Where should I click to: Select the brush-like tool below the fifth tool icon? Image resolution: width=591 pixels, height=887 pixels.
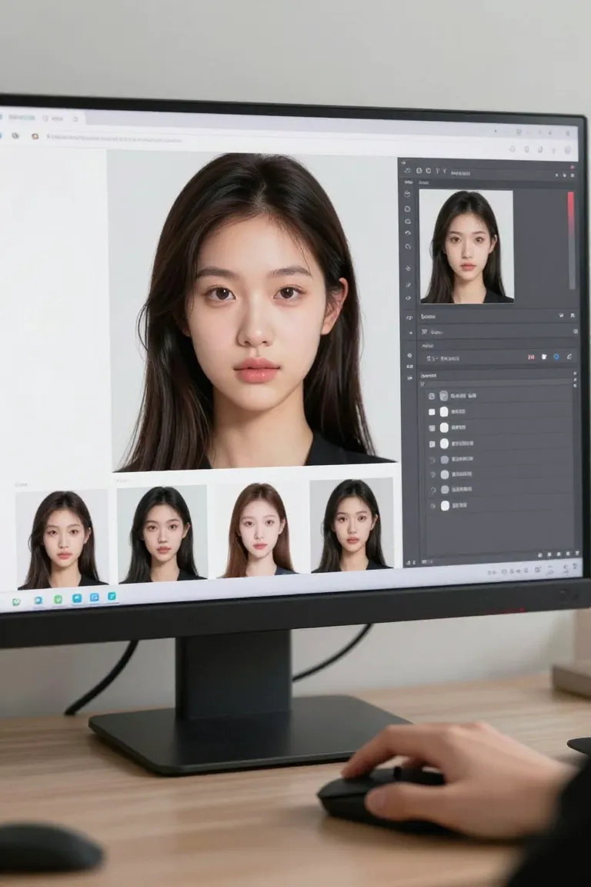point(409,269)
